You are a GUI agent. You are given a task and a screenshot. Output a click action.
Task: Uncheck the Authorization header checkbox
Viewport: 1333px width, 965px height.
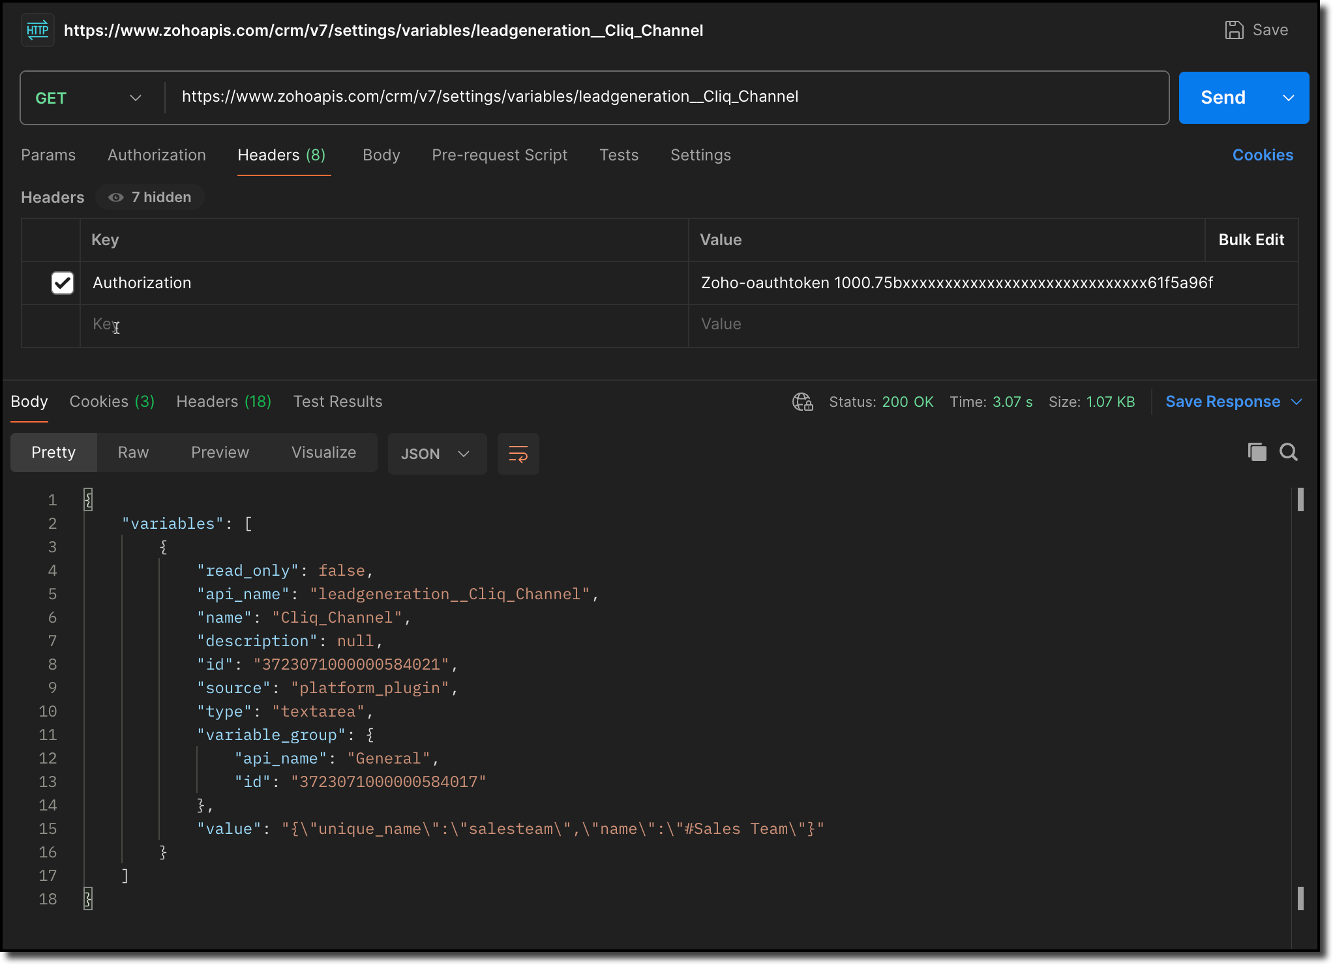63,283
